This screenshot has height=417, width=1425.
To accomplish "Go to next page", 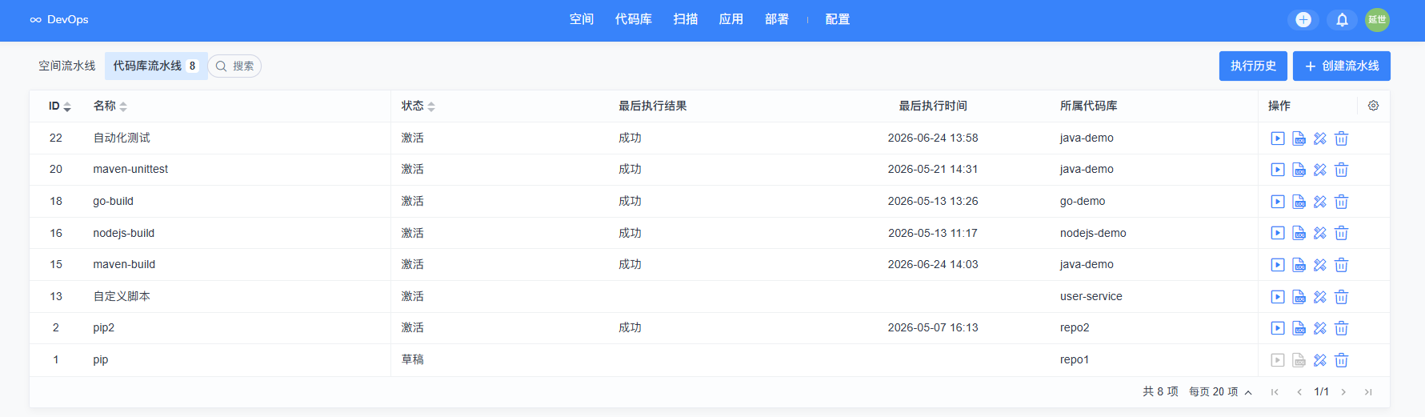I will coord(1343,392).
